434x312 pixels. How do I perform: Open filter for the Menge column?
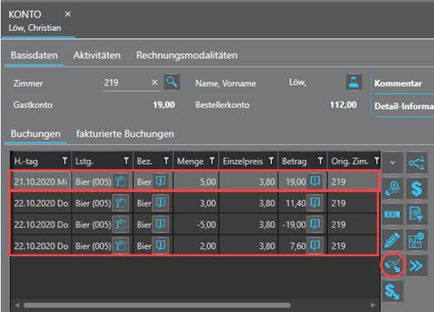tap(212, 161)
